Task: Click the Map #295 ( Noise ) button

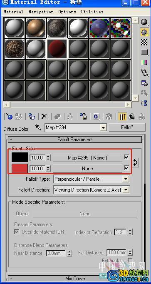Action: pos(87,158)
